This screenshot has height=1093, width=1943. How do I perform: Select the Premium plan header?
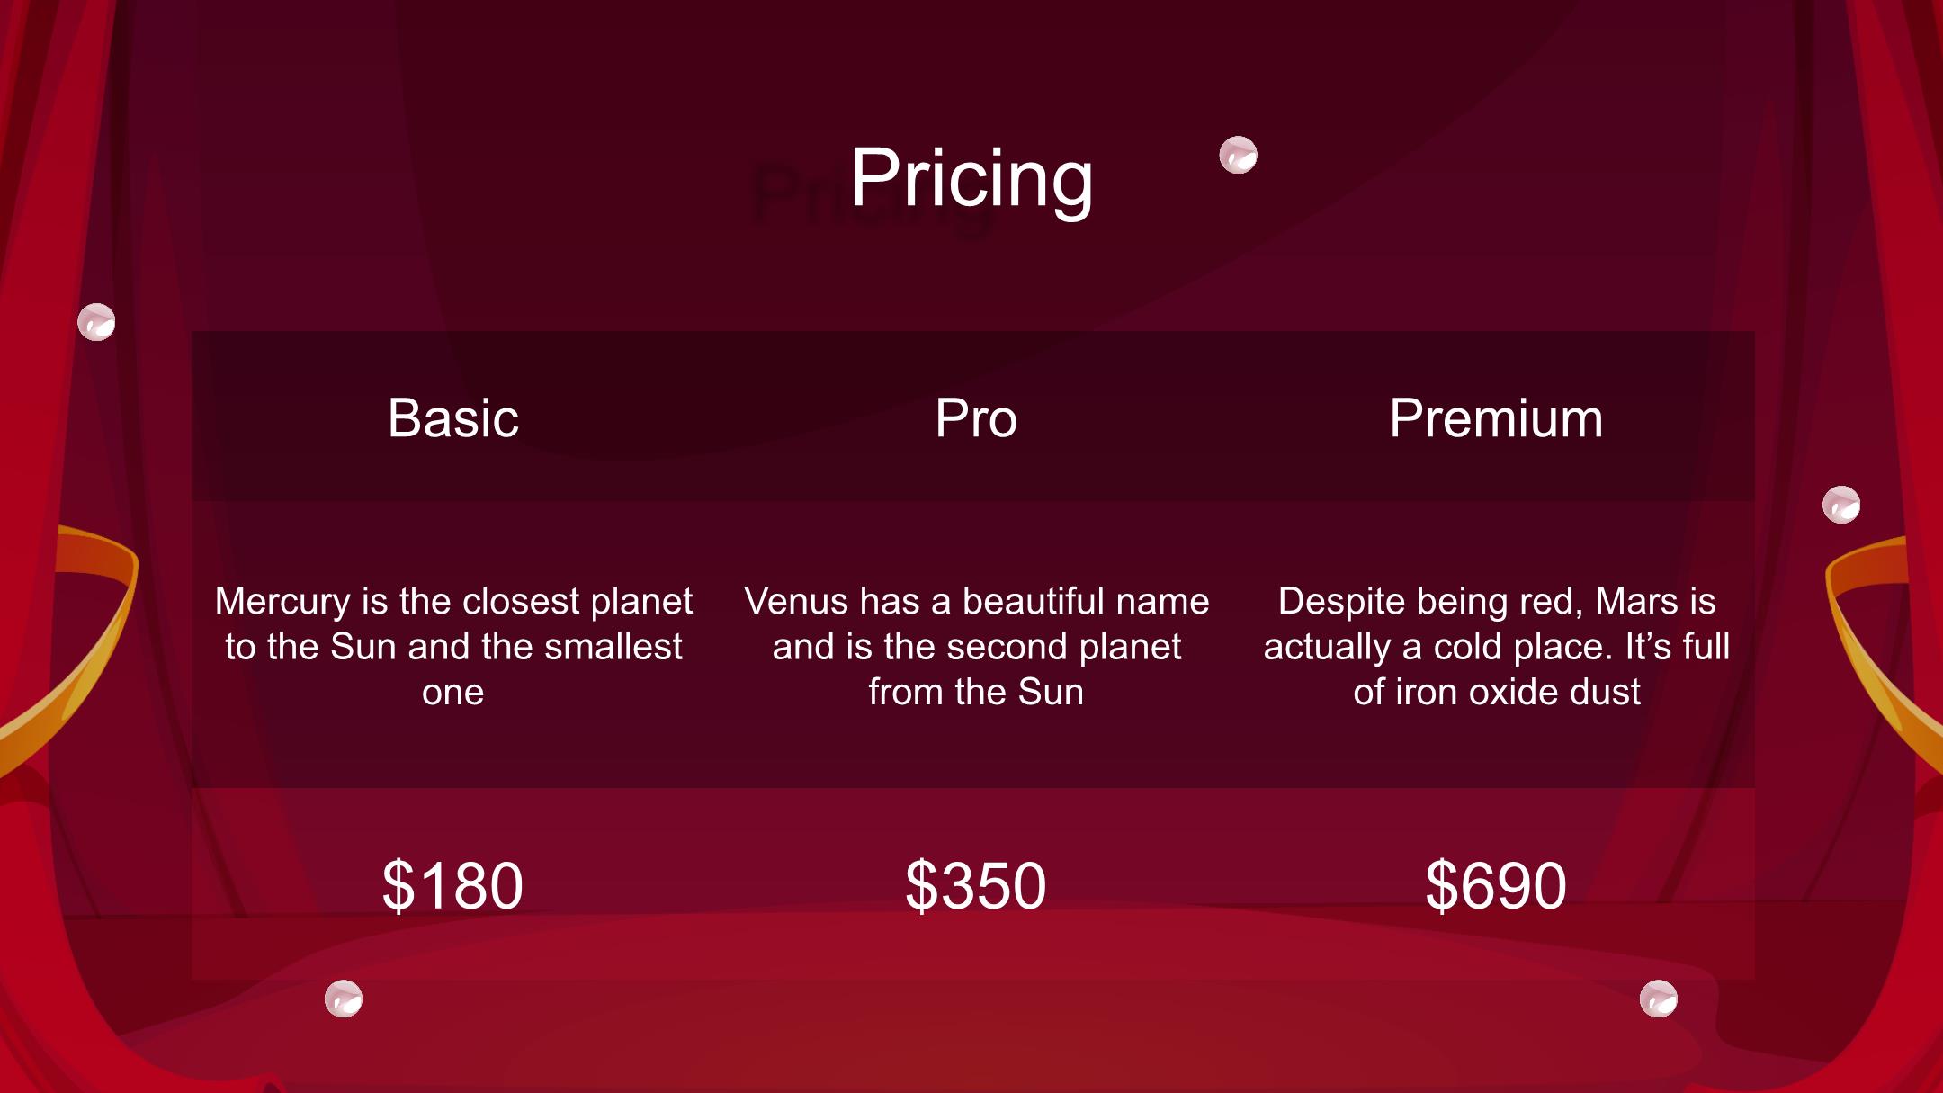(x=1496, y=418)
